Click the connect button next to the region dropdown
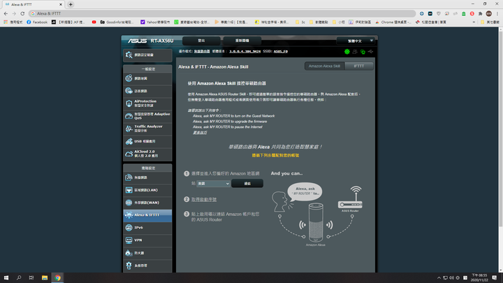 (247, 184)
